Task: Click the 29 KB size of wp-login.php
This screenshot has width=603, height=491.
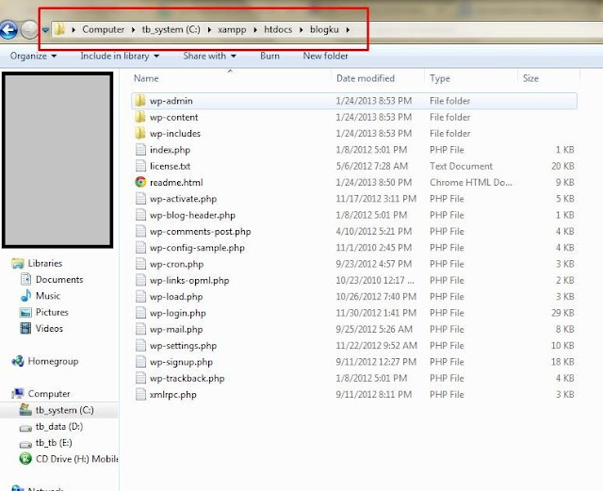Action: (562, 313)
